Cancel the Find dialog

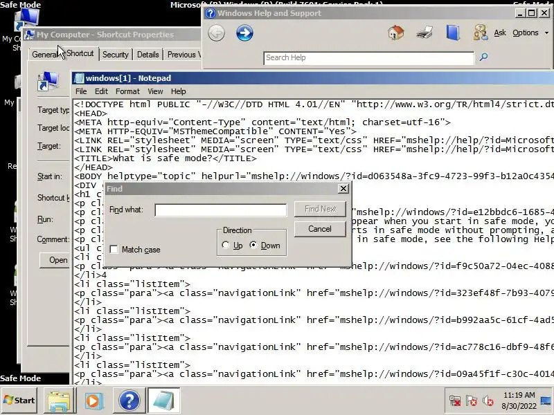point(320,229)
